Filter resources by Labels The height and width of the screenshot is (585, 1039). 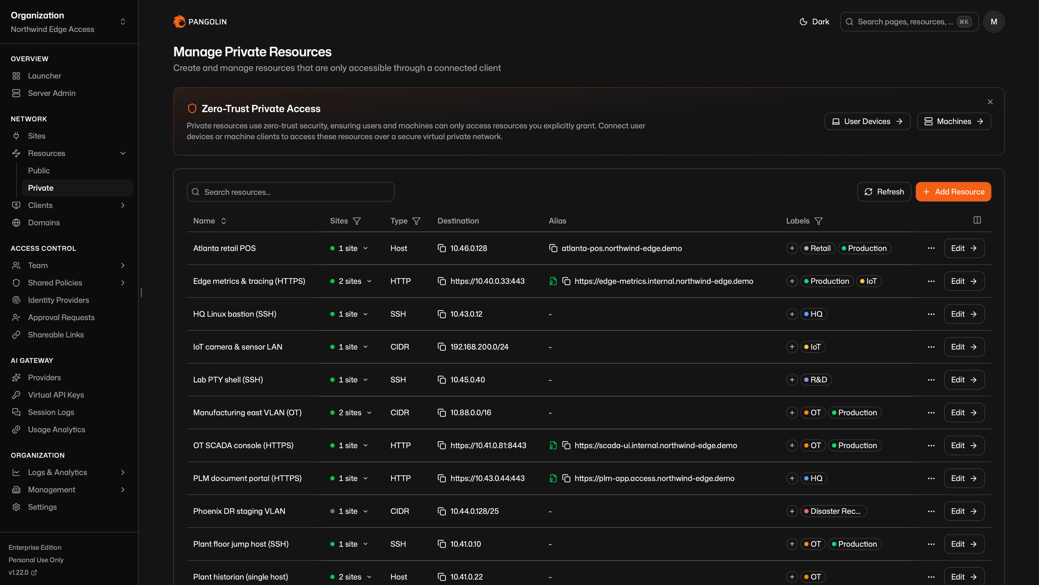[818, 221]
